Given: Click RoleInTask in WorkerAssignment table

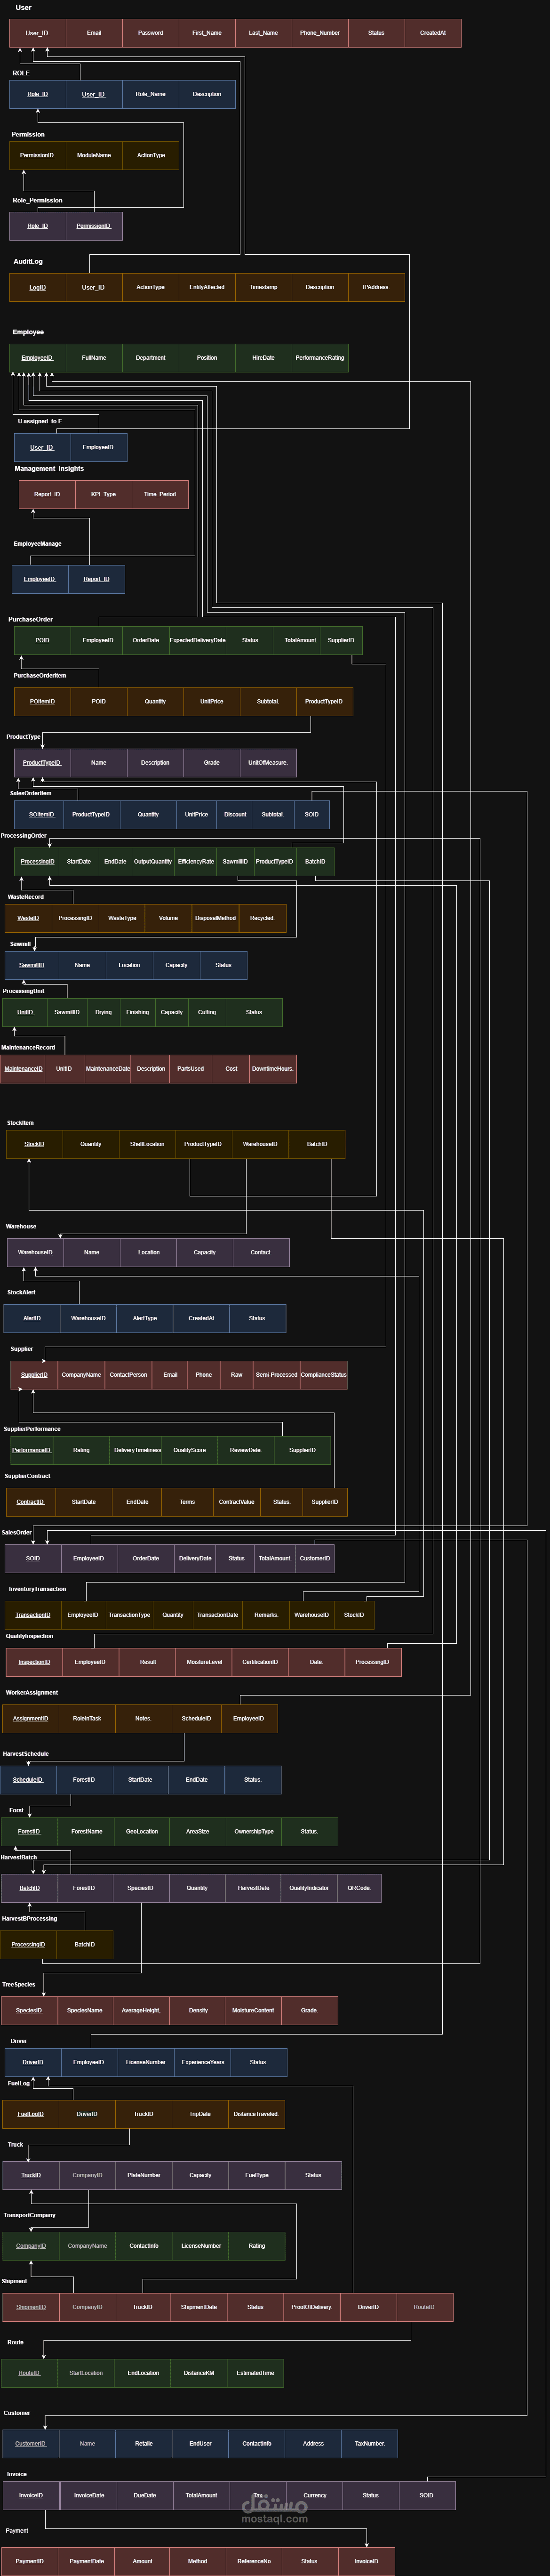Looking at the screenshot, I should tap(87, 1719).
